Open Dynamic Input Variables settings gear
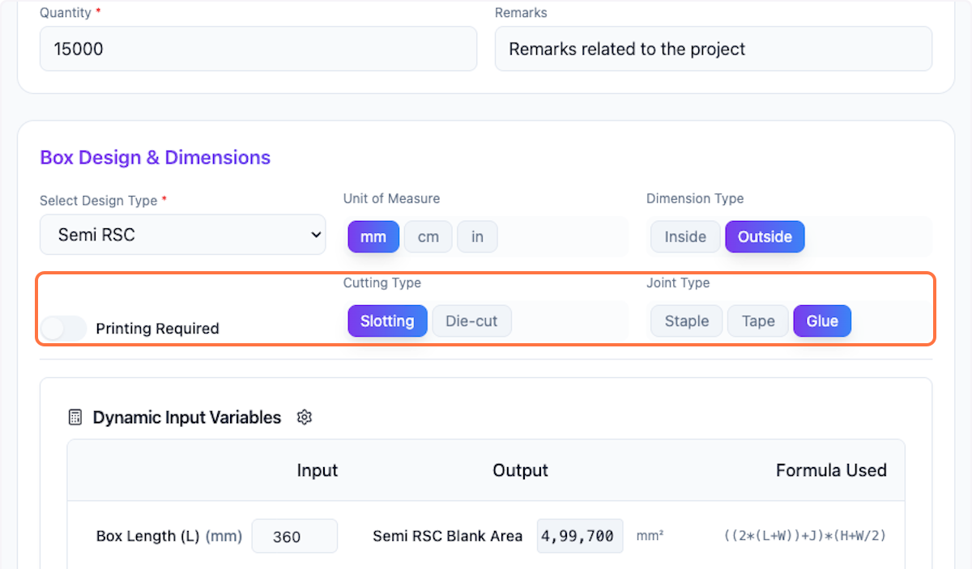The width and height of the screenshot is (972, 569). click(305, 418)
